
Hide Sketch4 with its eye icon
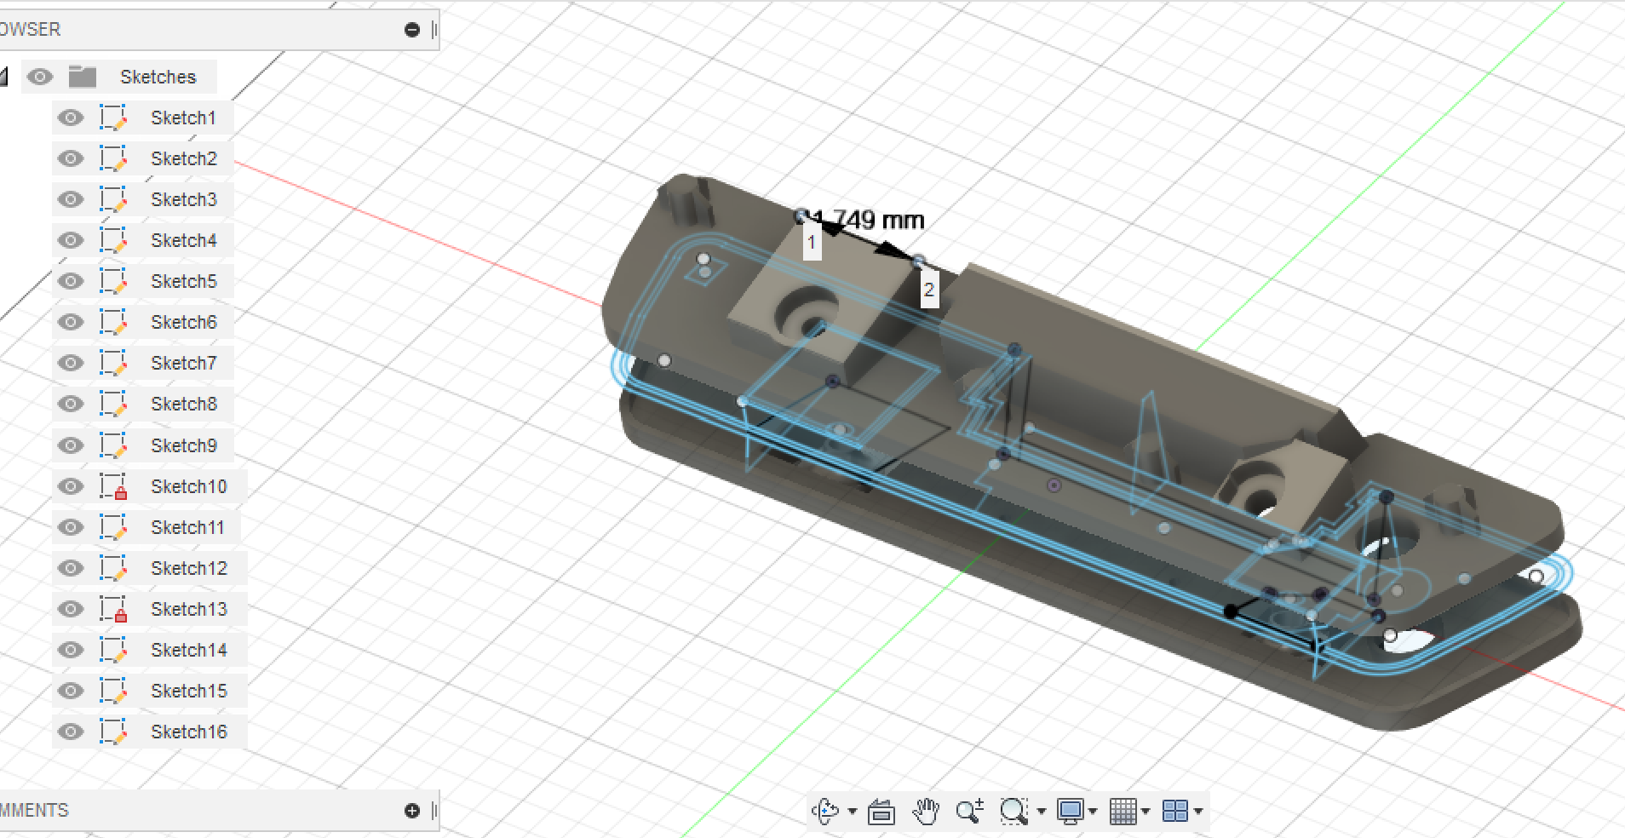coord(71,240)
